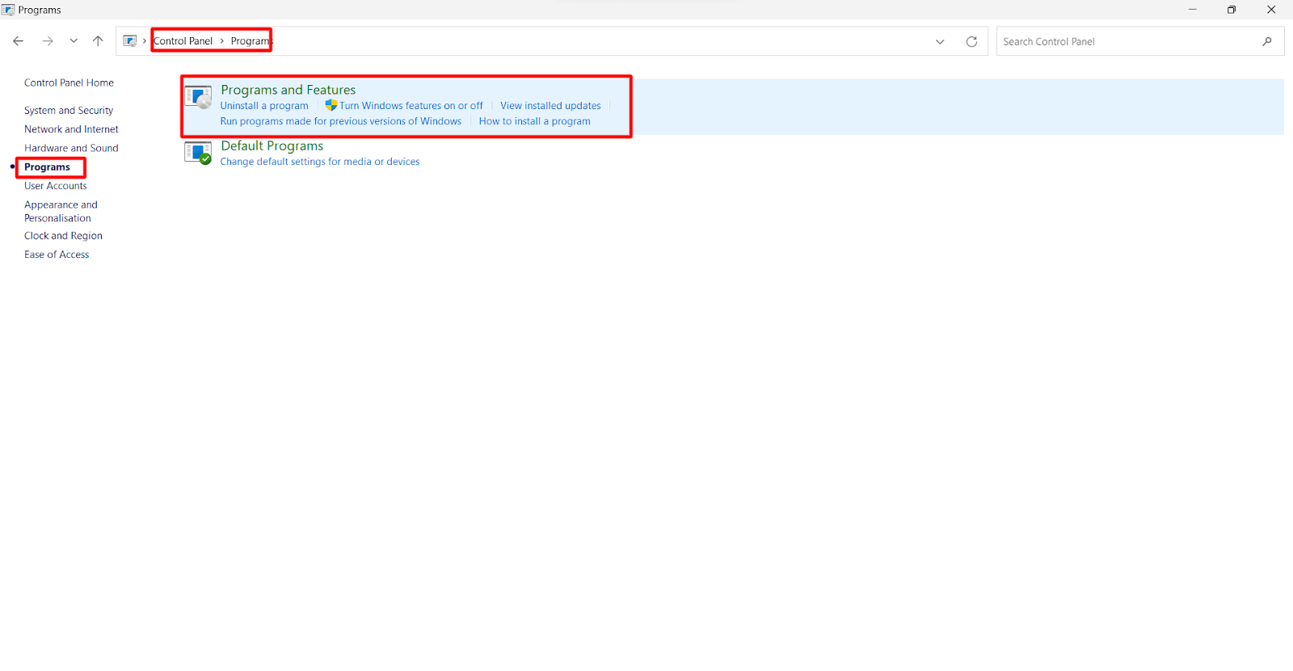Select Control Panel in the breadcrumb
This screenshot has height=671, width=1293.
click(x=183, y=41)
